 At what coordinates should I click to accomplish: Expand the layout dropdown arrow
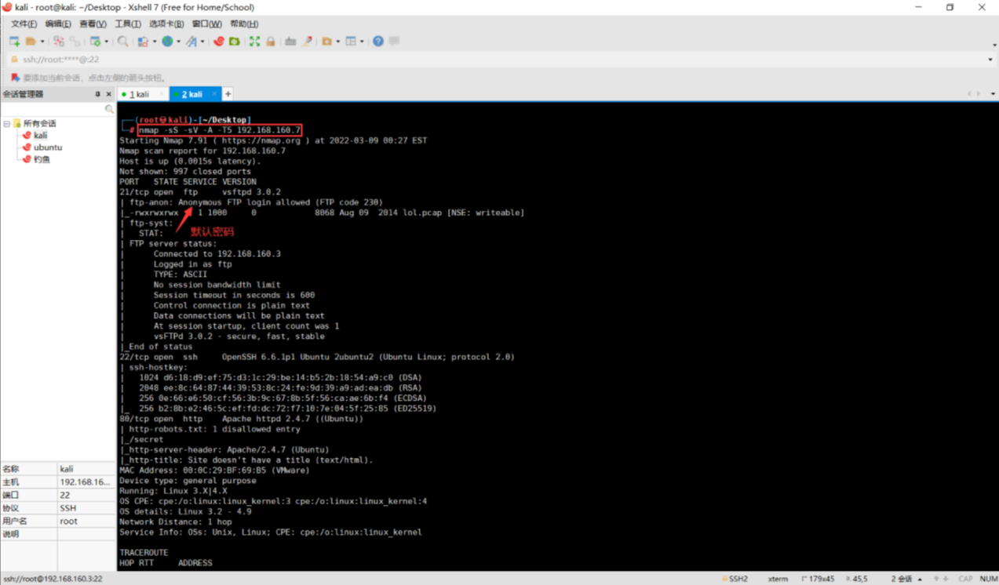pyautogui.click(x=362, y=42)
